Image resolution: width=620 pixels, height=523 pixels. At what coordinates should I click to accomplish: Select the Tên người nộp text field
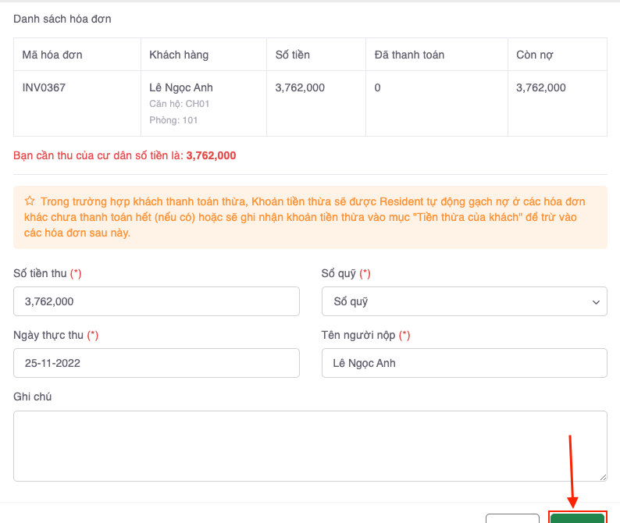[x=464, y=363]
